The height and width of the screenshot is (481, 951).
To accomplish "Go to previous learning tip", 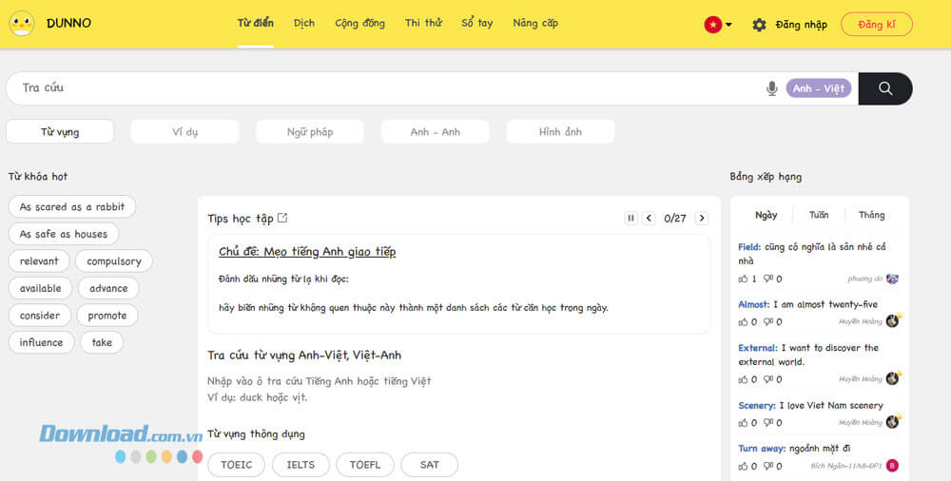I will tap(649, 218).
